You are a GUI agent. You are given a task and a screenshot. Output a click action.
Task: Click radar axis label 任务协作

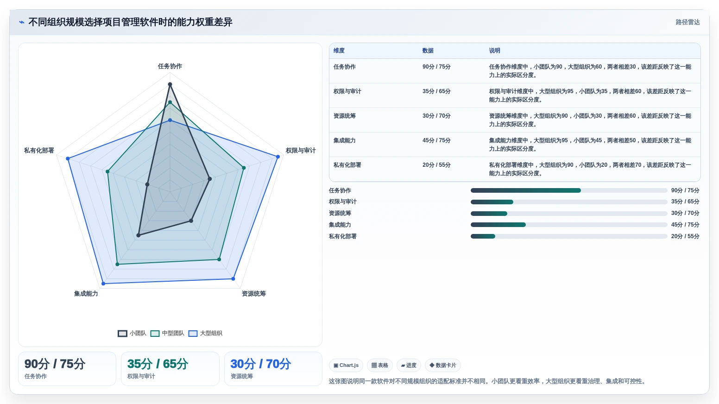click(x=170, y=66)
